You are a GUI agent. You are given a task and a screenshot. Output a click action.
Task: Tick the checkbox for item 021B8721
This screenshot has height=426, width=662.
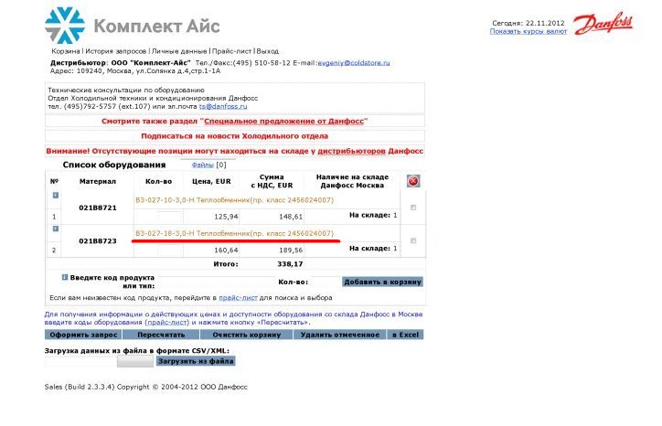(x=413, y=208)
